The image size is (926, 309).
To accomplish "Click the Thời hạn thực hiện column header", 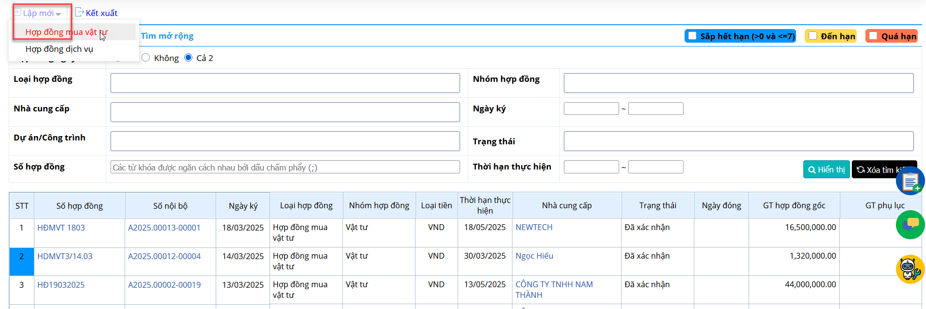I will coord(485,205).
